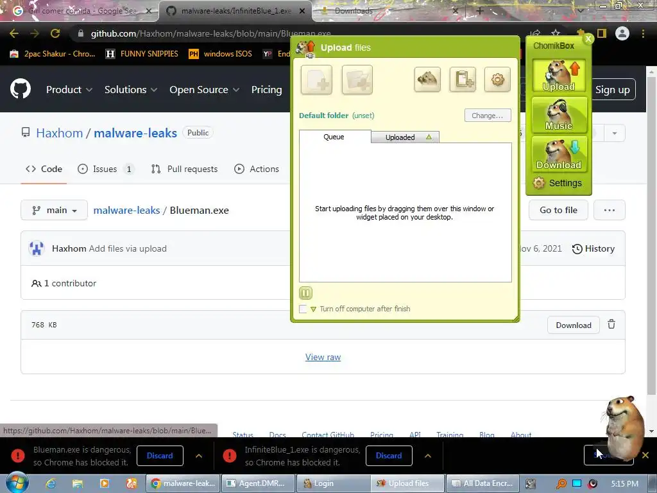
Task: Click the hamster icon button in Upload toolbar
Action: [x=427, y=79]
